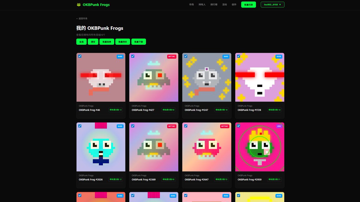The width and height of the screenshot is (360, 202).
Task: Click the 稀有度分数 13 score badge
Action: click(115, 110)
